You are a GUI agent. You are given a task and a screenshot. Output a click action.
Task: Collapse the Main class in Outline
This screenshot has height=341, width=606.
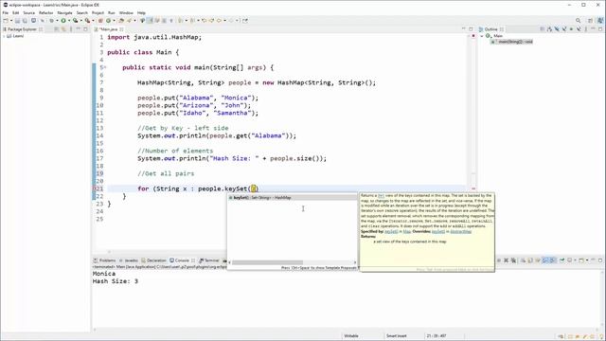[x=482, y=36]
